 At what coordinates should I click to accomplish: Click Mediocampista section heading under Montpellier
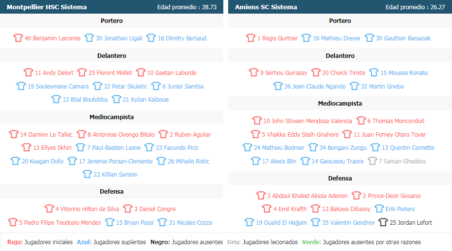coord(111,117)
